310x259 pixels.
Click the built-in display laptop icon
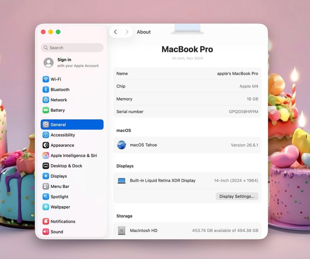122,181
